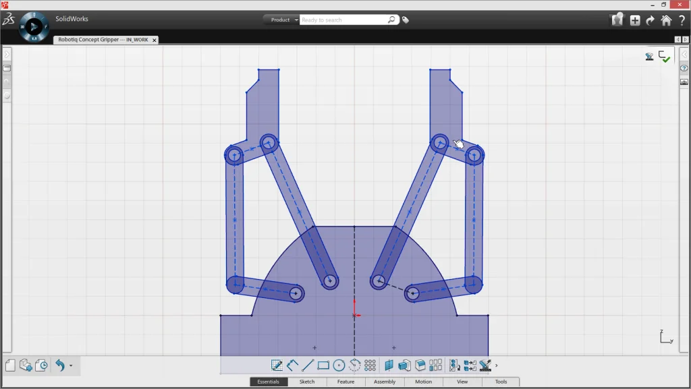This screenshot has height=389, width=691.
Task: Switch to the Assembly tab
Action: [x=384, y=382]
